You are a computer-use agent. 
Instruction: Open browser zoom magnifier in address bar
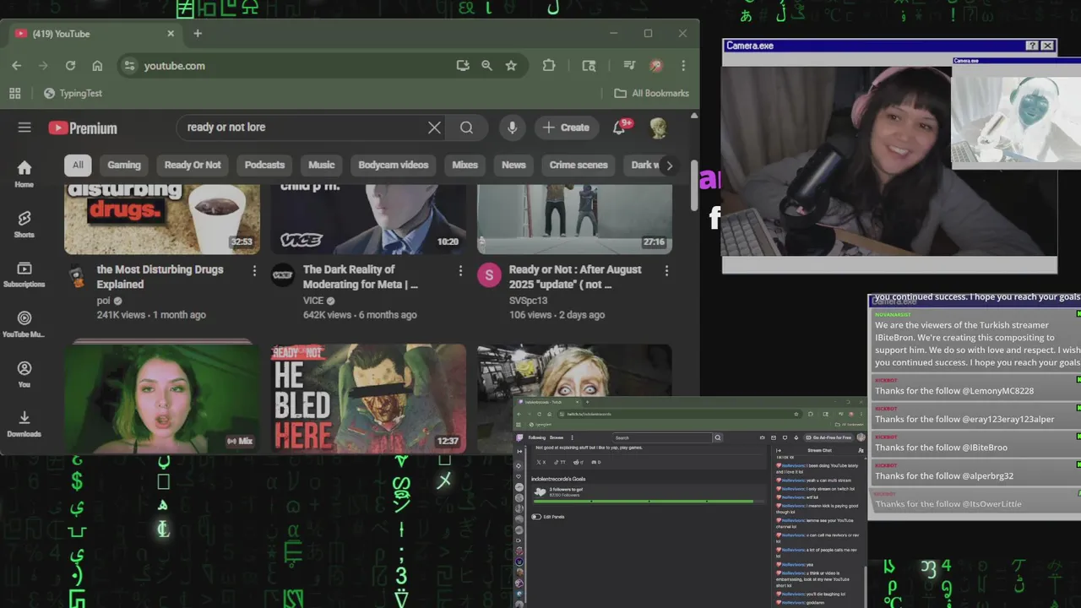486,66
